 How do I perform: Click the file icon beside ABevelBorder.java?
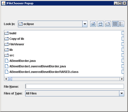click(x=7, y=61)
